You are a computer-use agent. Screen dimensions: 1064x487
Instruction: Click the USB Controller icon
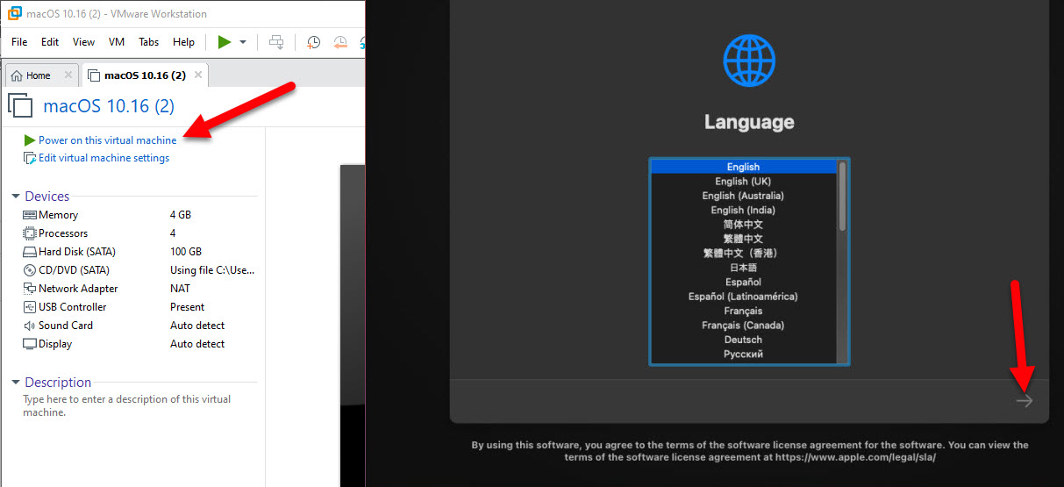pos(30,307)
